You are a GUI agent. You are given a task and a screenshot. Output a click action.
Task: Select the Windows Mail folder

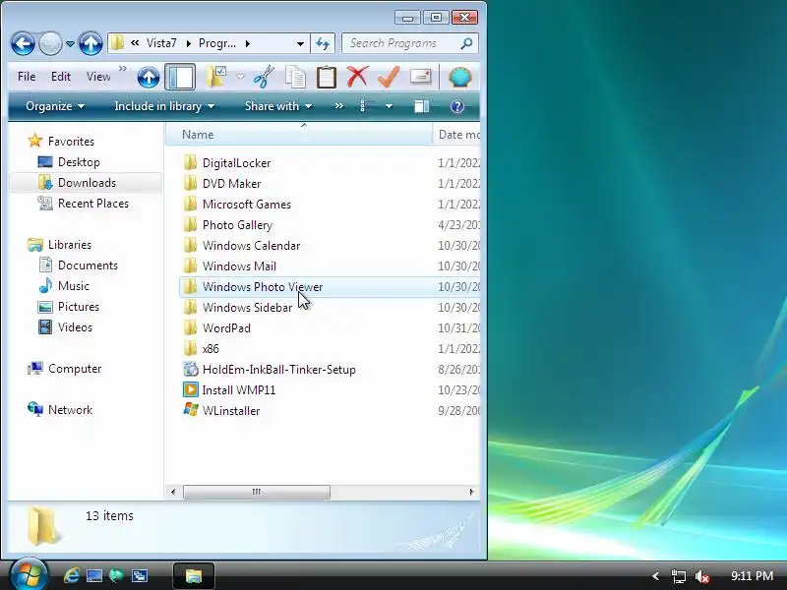[239, 266]
